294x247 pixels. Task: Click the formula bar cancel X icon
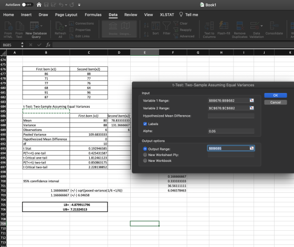tap(31, 45)
